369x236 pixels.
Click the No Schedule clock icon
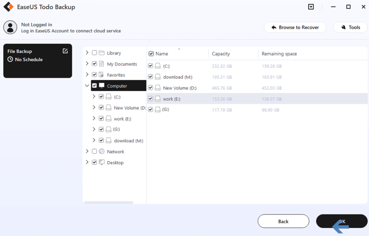coord(11,59)
